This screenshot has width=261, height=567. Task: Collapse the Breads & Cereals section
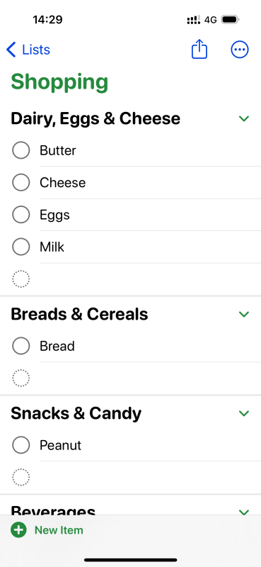[x=245, y=314]
